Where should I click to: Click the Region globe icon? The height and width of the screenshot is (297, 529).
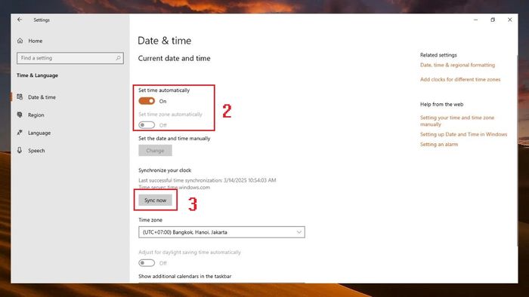[20, 115]
